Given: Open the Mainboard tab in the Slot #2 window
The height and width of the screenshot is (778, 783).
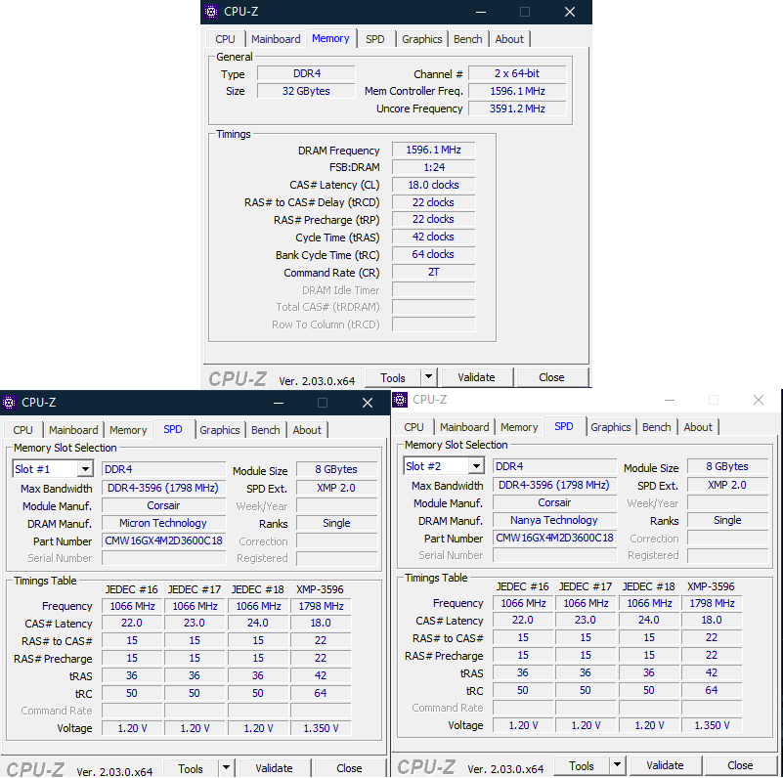Looking at the screenshot, I should 464,427.
